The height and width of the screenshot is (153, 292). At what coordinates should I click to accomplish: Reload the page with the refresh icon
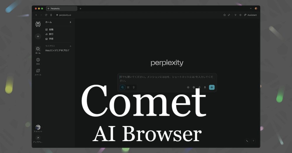46,15
